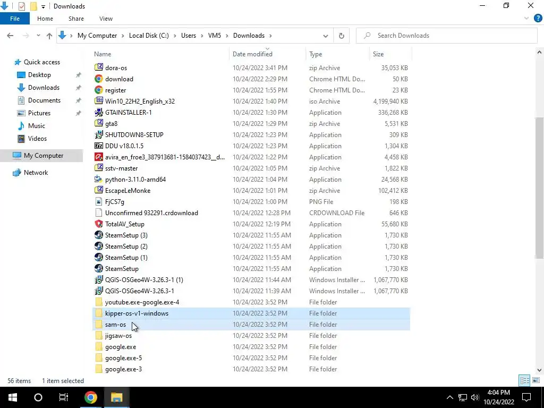Open recent locations dropdown arrow
Image resolution: width=544 pixels, height=408 pixels.
(x=38, y=36)
